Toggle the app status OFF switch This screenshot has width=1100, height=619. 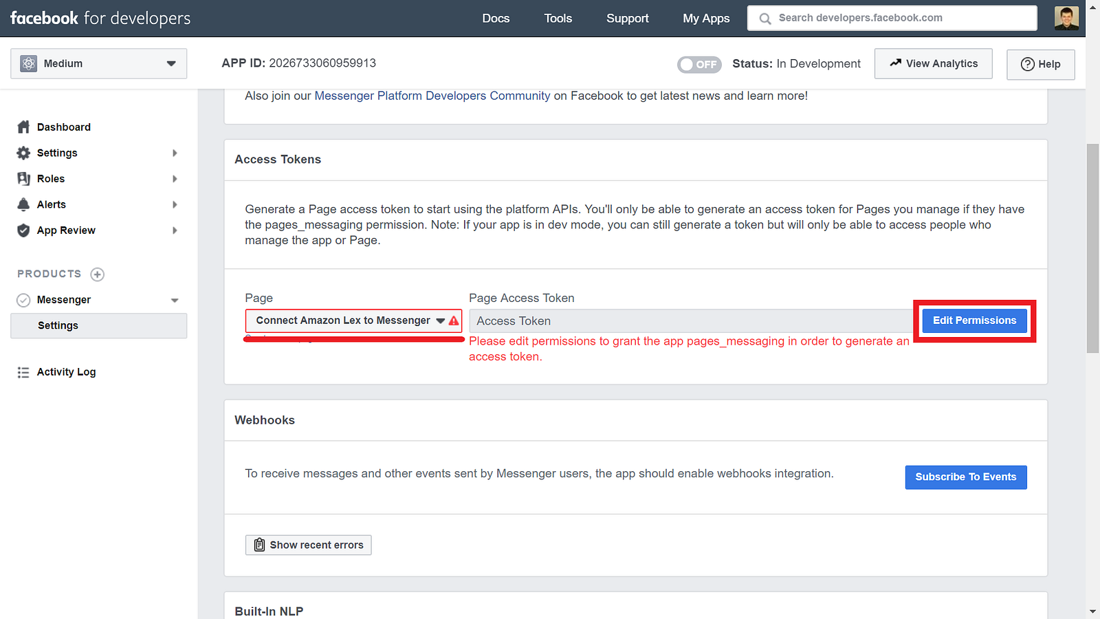(699, 64)
